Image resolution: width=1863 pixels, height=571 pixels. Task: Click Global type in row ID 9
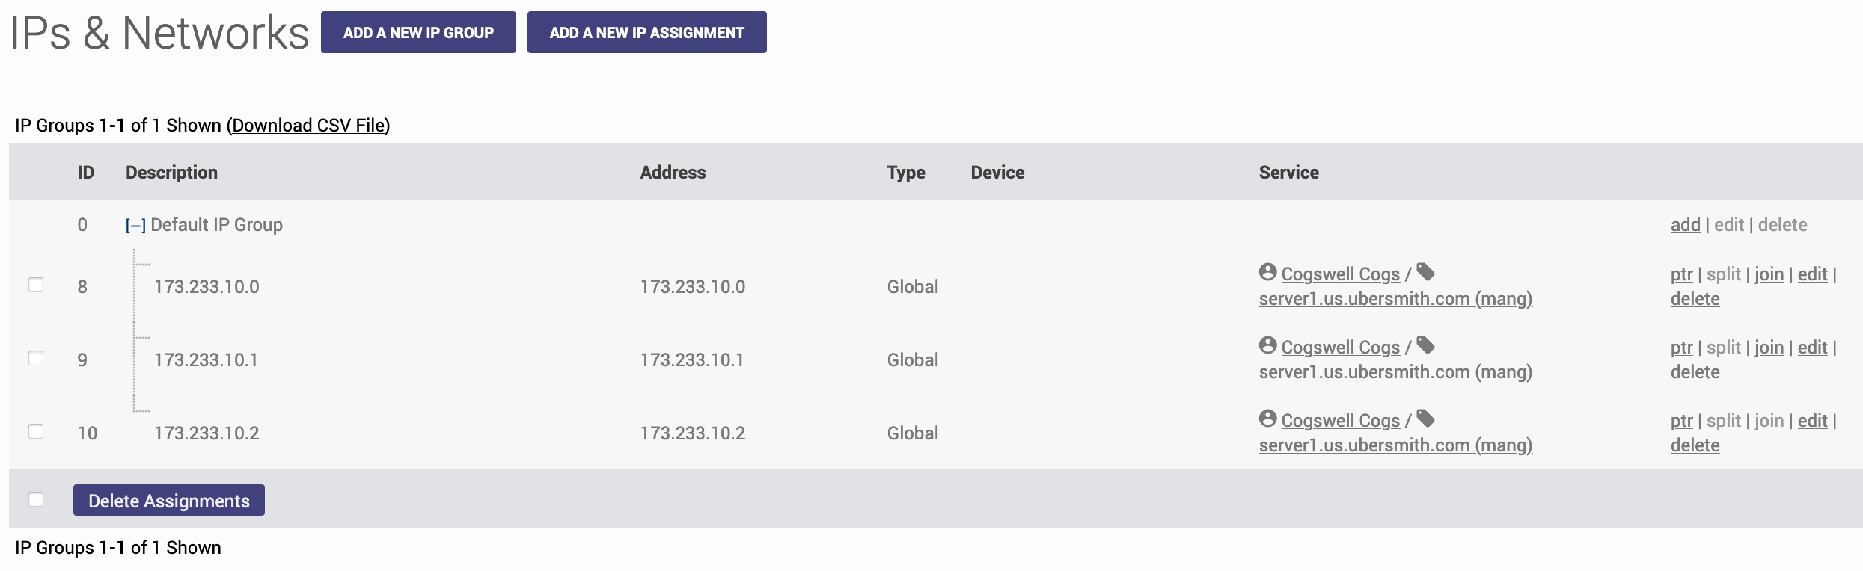click(x=912, y=359)
